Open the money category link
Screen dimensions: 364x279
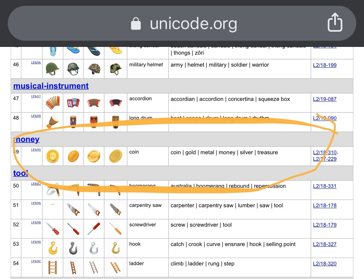pos(27,139)
